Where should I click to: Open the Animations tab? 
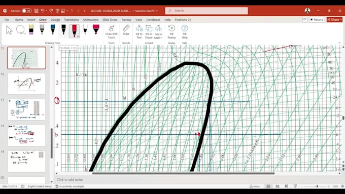(90, 20)
